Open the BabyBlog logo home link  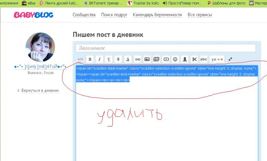(34, 15)
